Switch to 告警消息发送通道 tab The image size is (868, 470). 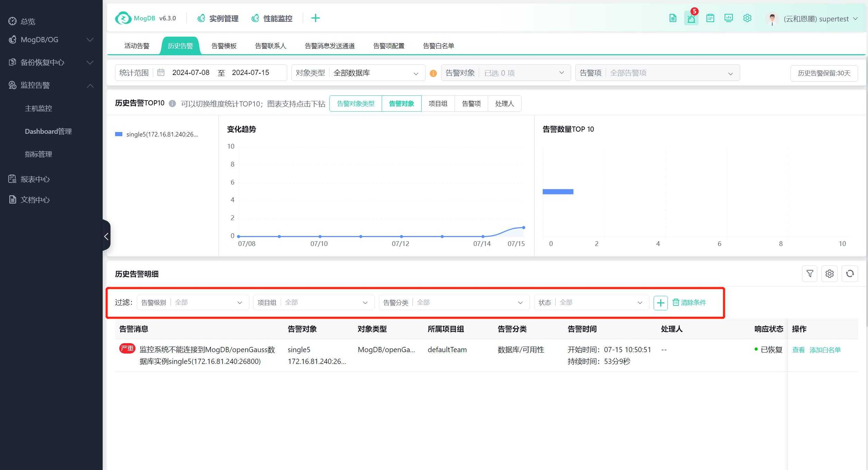pyautogui.click(x=329, y=46)
